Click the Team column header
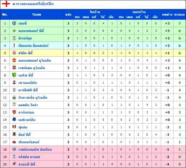Image resolution: width=186 pixels, height=168 pixels. pos(37,14)
